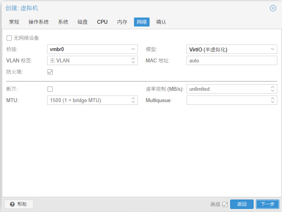This screenshot has width=282, height=212.
Task: Click the MAC 地址 input field
Action: (x=231, y=60)
